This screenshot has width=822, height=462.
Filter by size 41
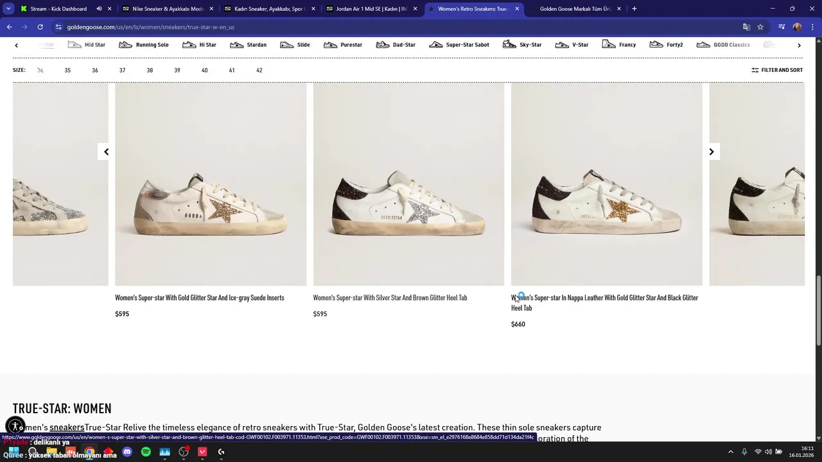[232, 70]
